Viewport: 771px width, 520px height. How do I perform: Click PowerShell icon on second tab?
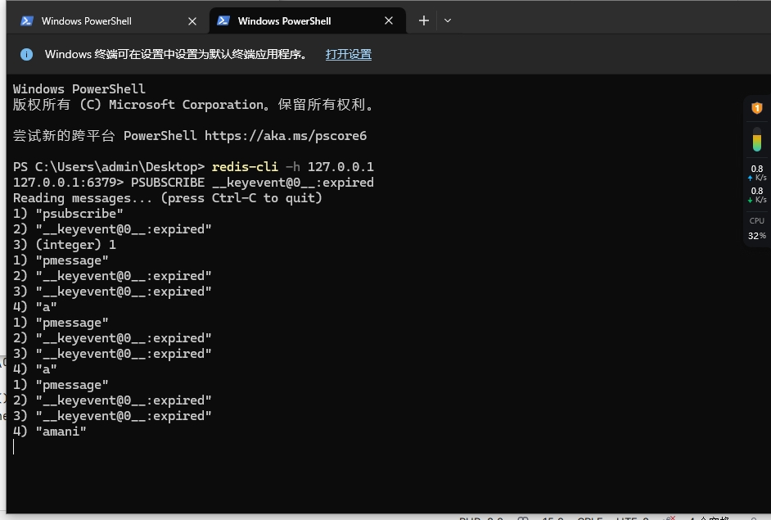click(223, 20)
